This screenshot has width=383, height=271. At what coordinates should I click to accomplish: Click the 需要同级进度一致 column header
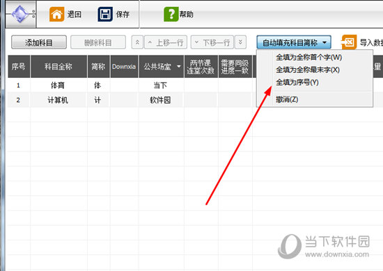tap(235, 67)
